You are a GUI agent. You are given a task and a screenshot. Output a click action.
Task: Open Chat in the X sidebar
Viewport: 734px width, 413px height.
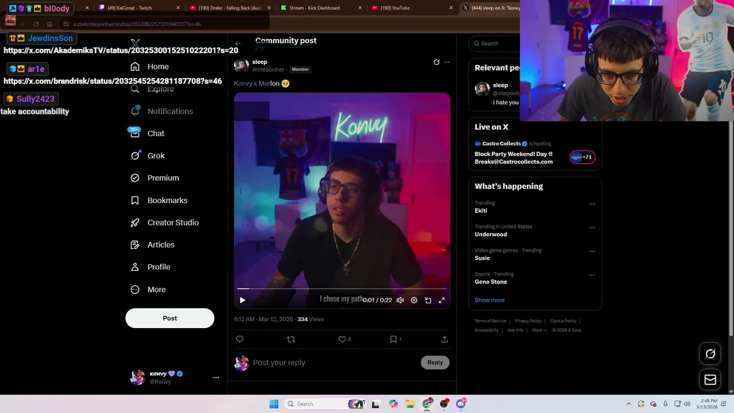[x=147, y=134]
